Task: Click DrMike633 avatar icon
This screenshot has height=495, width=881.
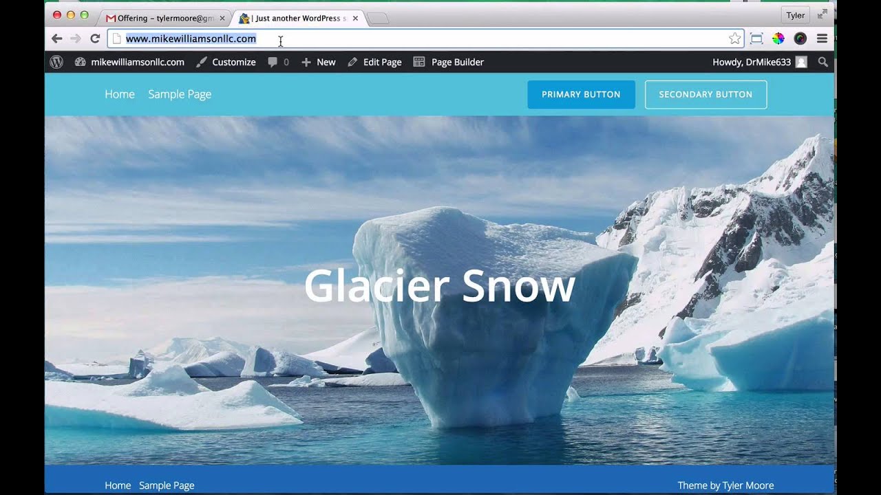Action: coord(801,62)
